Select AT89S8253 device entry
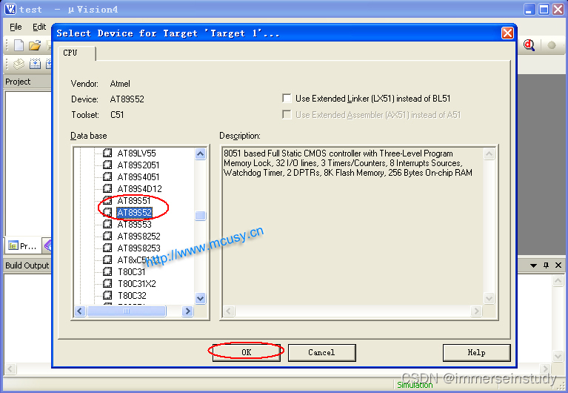Viewport: 568px width, 393px height. click(138, 248)
